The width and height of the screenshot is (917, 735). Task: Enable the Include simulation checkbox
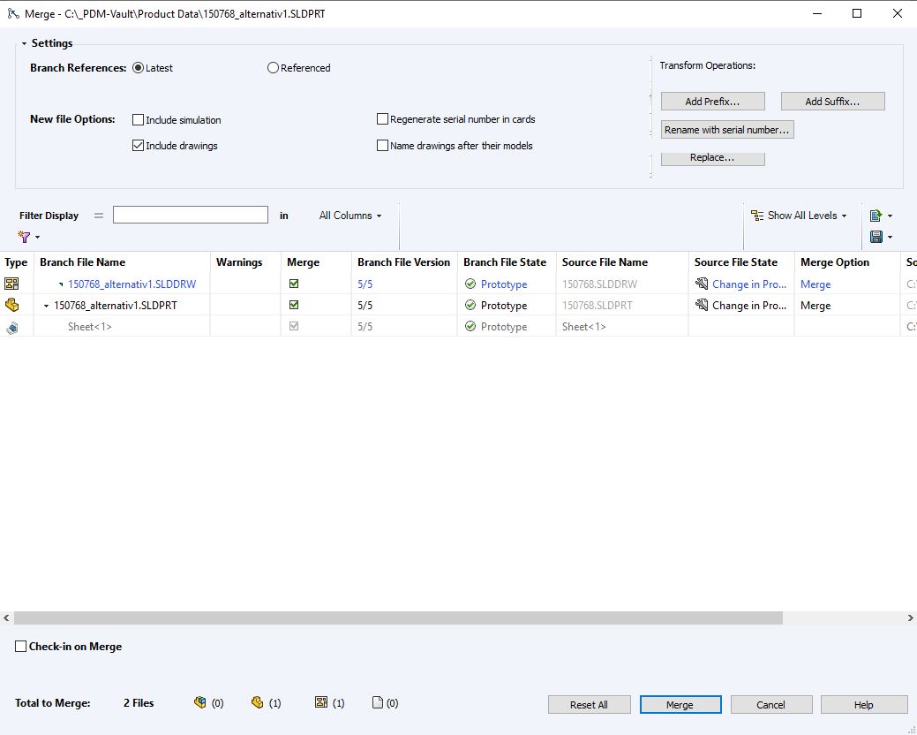139,120
